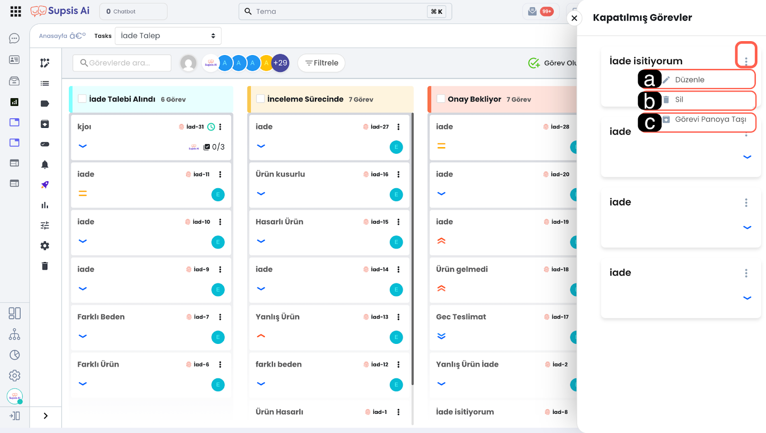766x433 pixels.
Task: Click the Anasayfa breadcrumb link
Action: 53,36
